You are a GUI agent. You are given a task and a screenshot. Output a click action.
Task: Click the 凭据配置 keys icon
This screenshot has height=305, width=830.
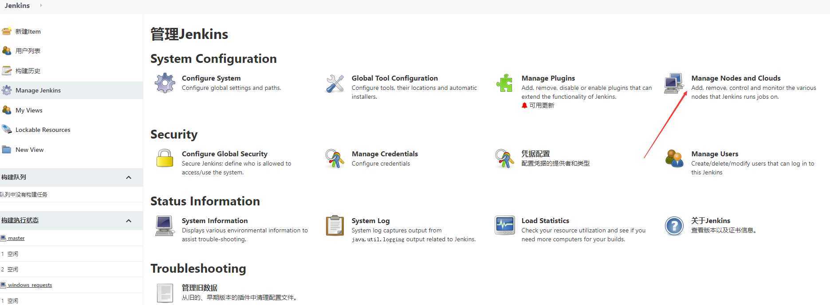pos(504,158)
